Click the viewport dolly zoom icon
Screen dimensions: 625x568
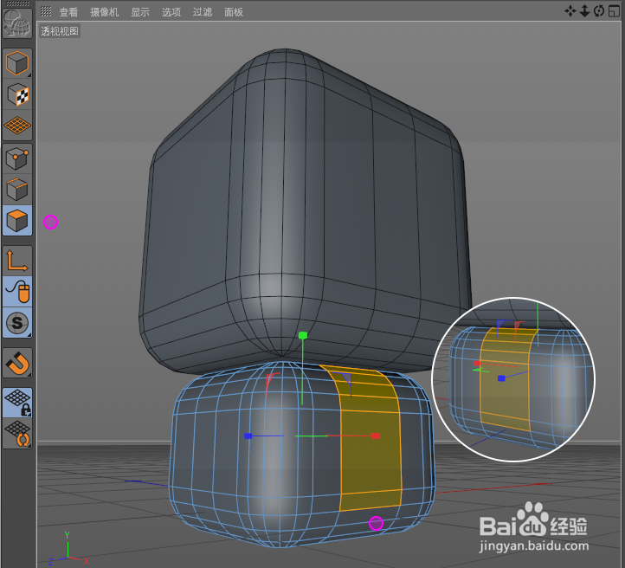(x=584, y=11)
